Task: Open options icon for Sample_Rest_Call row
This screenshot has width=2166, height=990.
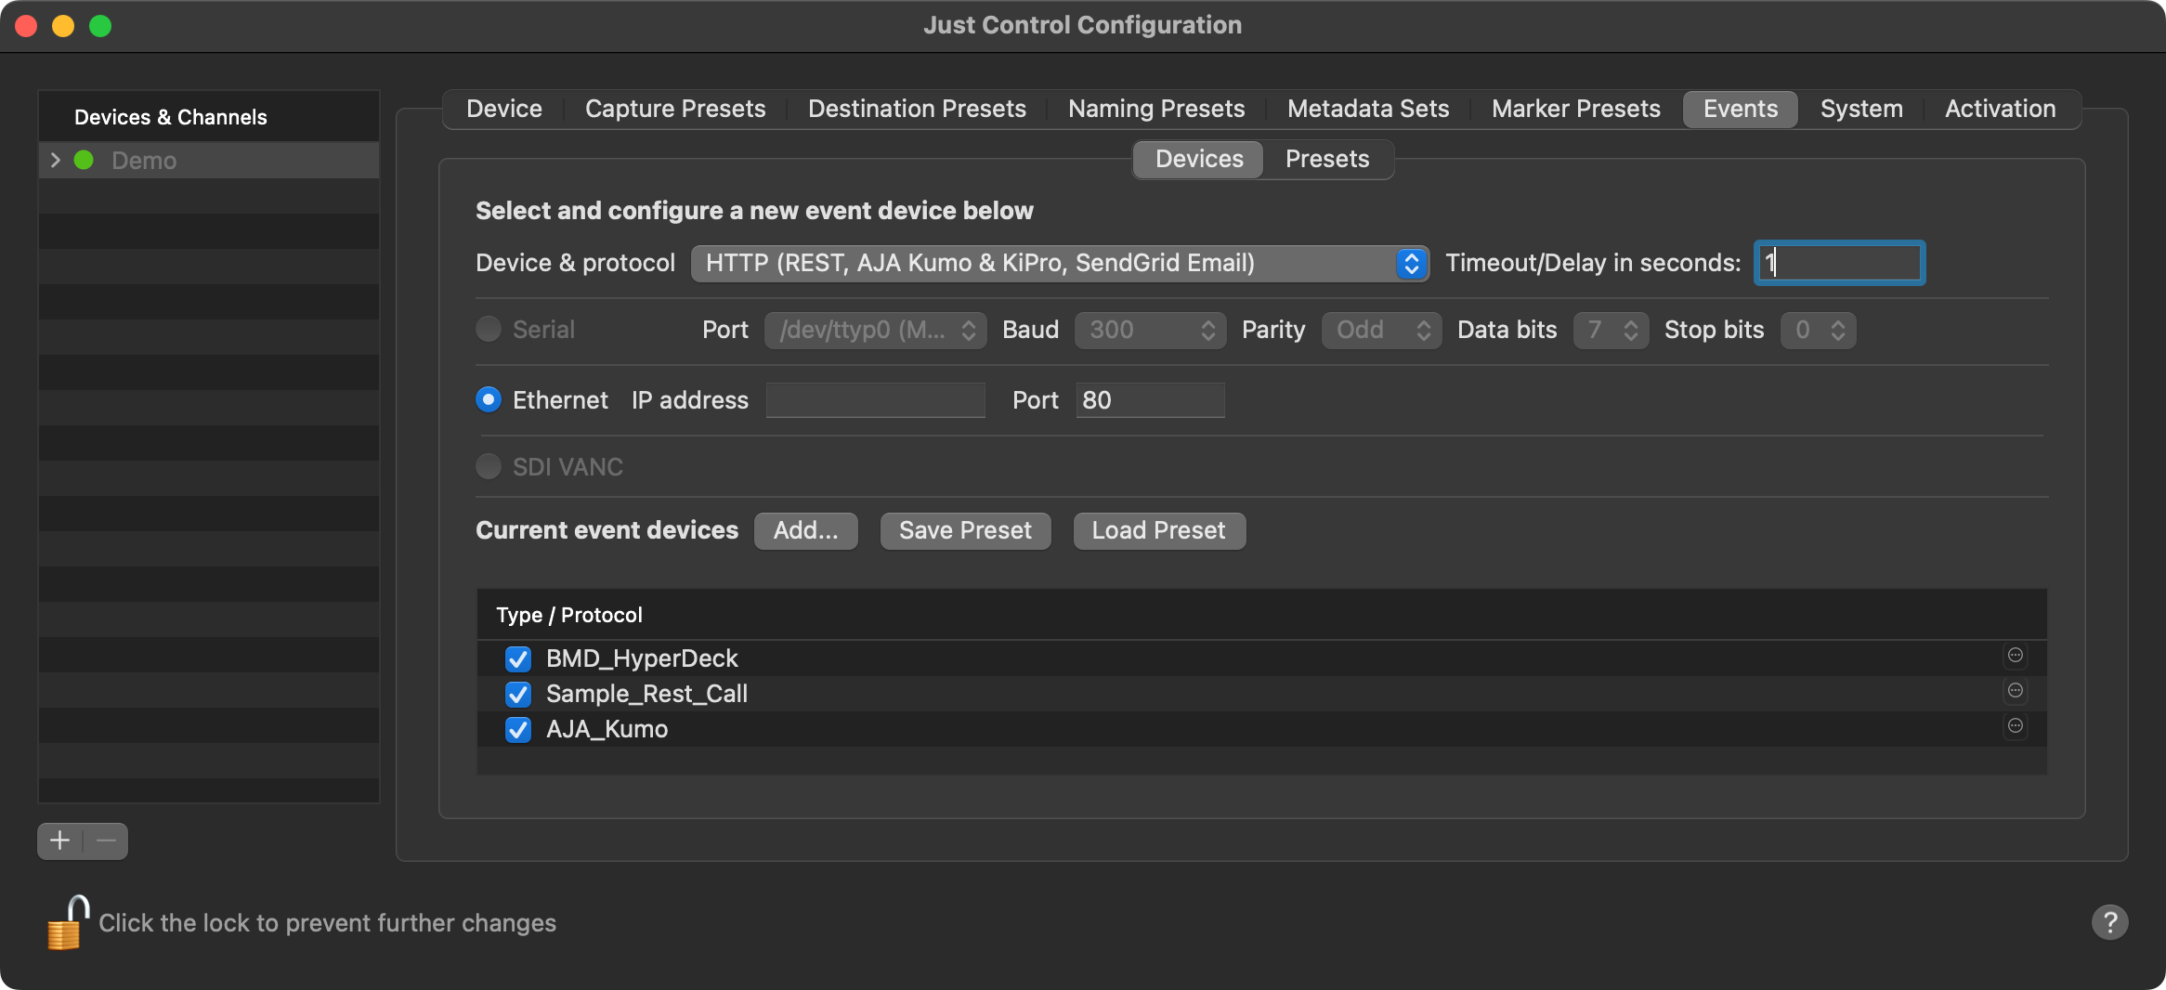Action: [2015, 690]
